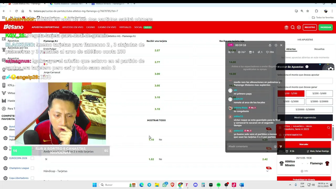Image resolution: width=336 pixels, height=189 pixels.
Task: Select the S/3000 - S/20000 win range
Action: 319,101
